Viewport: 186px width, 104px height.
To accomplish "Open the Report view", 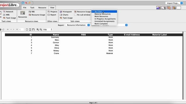I will click(x=52, y=15).
